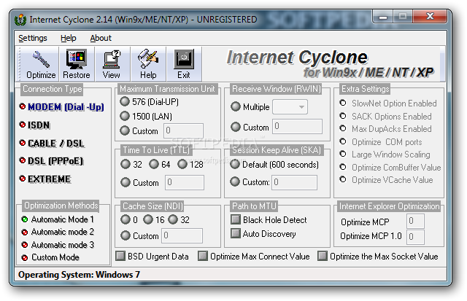
Task: Enable Optimize ComBuffer Value setting
Action: [390, 168]
